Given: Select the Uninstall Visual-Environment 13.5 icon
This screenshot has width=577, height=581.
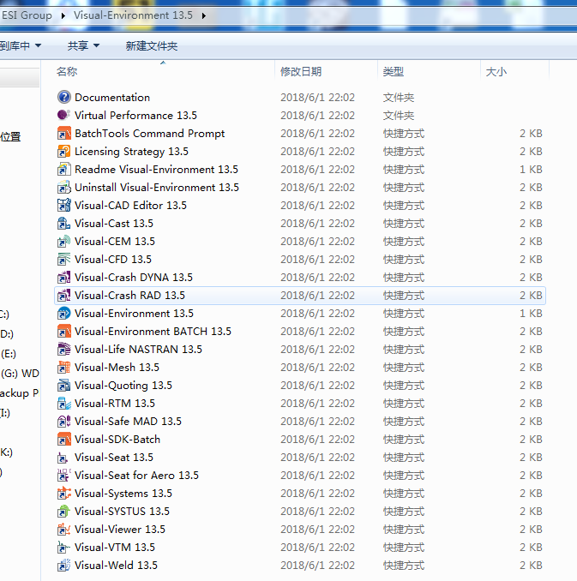Looking at the screenshot, I should (x=63, y=187).
